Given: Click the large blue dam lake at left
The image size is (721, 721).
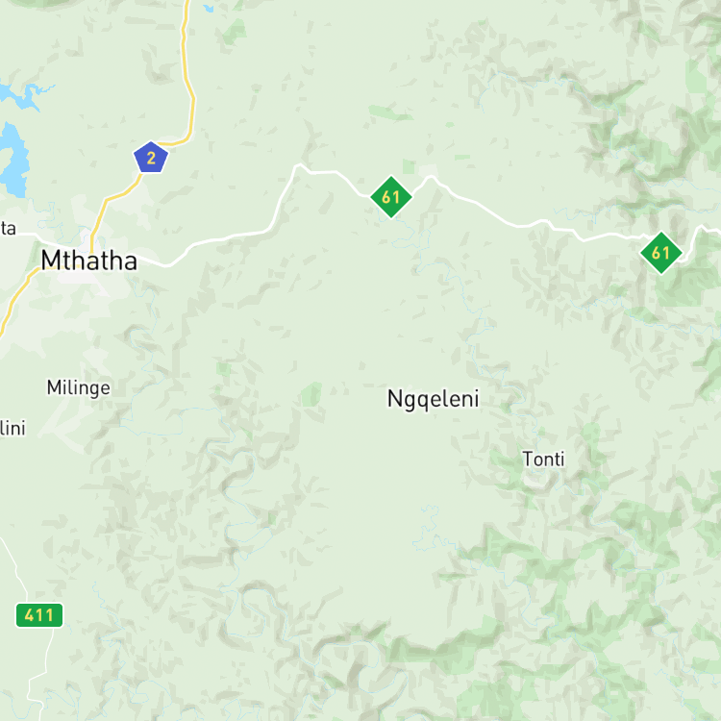Looking at the screenshot, I should pyautogui.click(x=12, y=160).
